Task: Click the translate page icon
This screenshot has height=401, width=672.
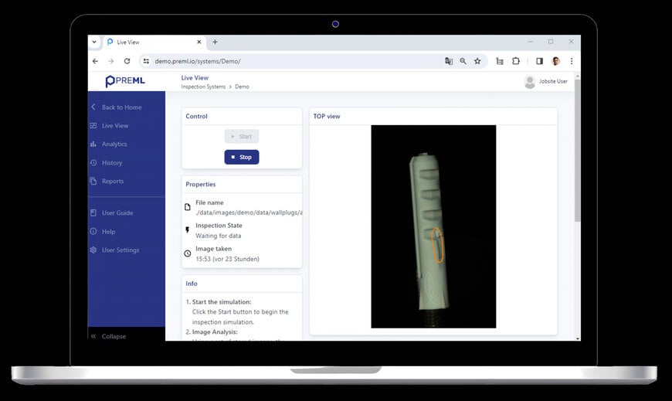Action: (449, 61)
